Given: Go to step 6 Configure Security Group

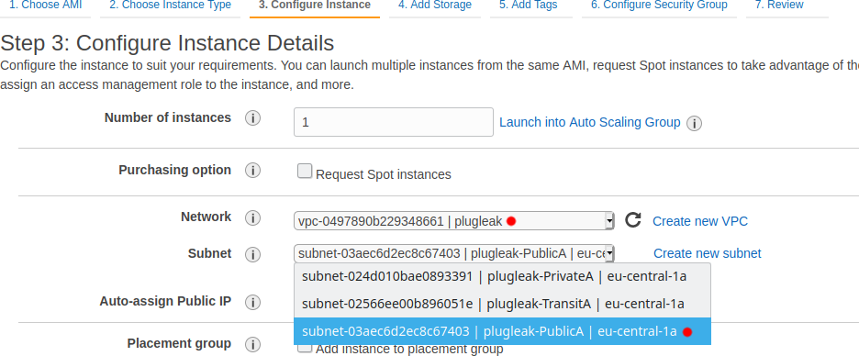Looking at the screenshot, I should 659,5.
